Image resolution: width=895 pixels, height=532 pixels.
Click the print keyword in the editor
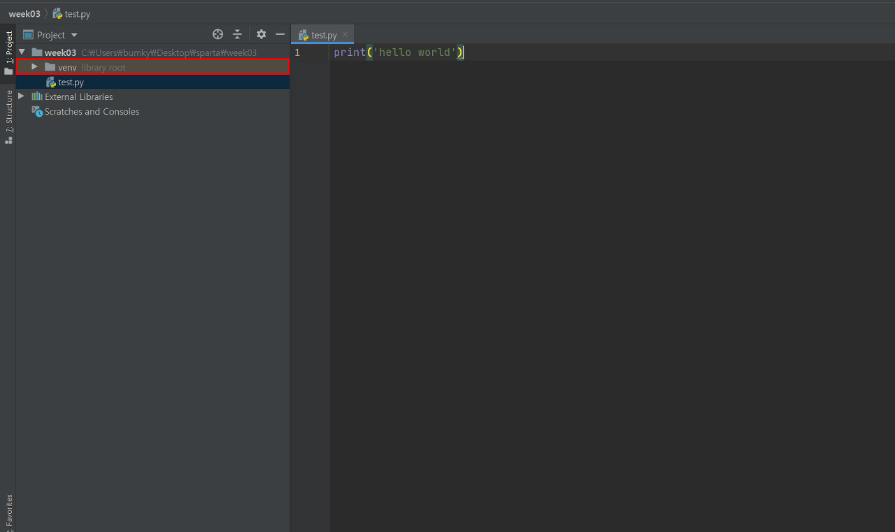point(350,52)
